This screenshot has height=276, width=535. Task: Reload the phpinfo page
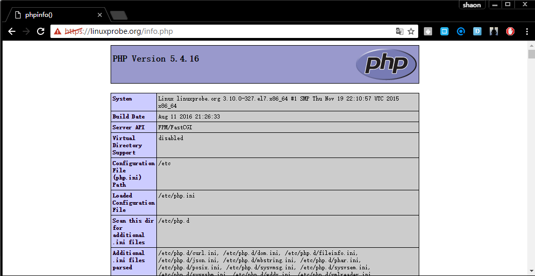[41, 31]
